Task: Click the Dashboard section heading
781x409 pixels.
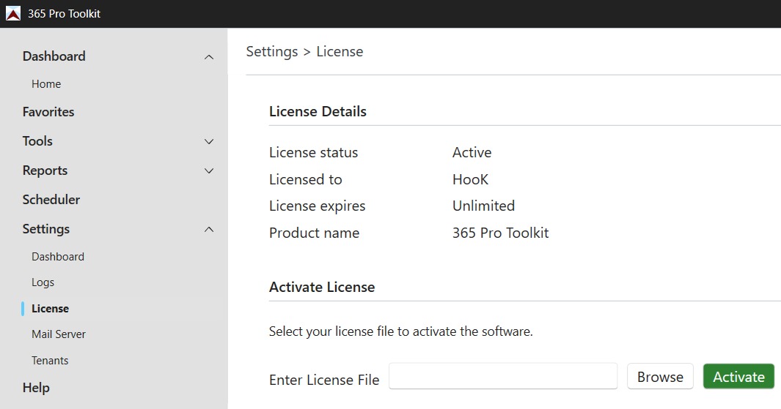Action: tap(54, 56)
